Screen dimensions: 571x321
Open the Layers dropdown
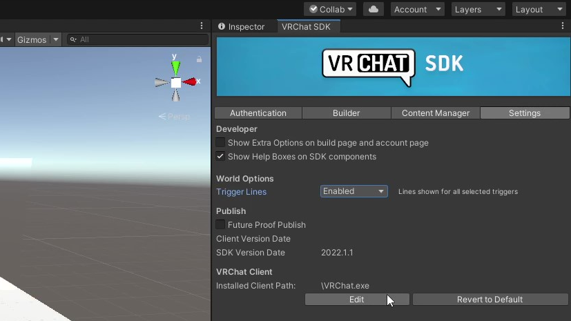click(x=478, y=9)
